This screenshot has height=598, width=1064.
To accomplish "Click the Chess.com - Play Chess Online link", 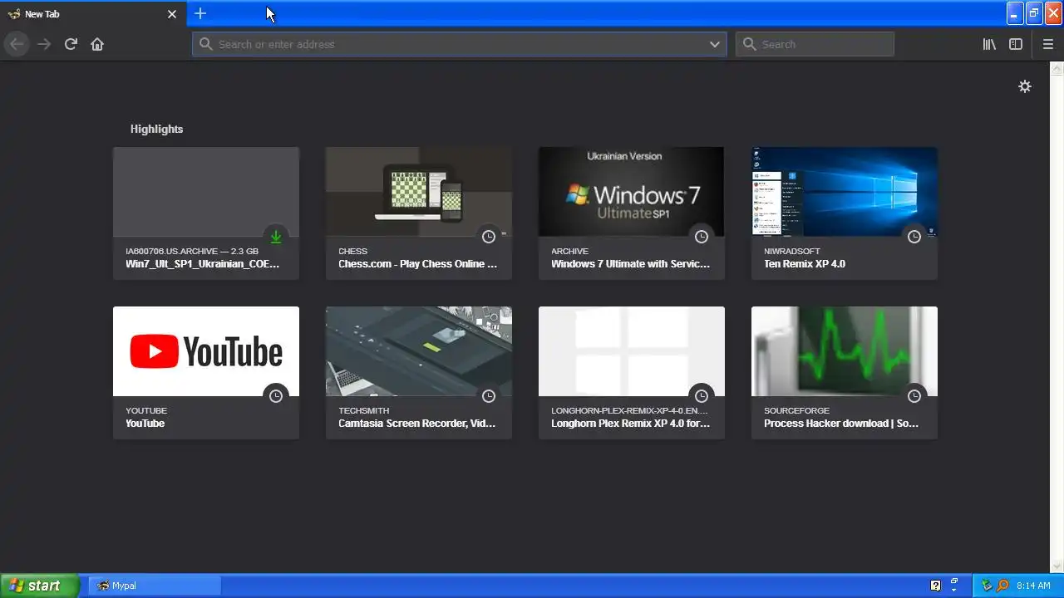I will [x=417, y=264].
